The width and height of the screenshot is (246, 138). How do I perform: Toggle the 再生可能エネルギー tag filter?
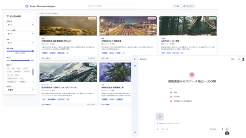tap(12, 82)
